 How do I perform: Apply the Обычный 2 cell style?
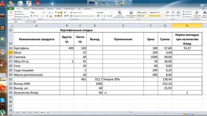pyautogui.click(x=142, y=12)
